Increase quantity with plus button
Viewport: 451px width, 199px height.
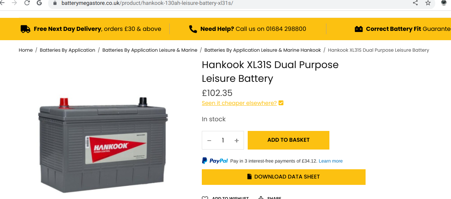[237, 140]
